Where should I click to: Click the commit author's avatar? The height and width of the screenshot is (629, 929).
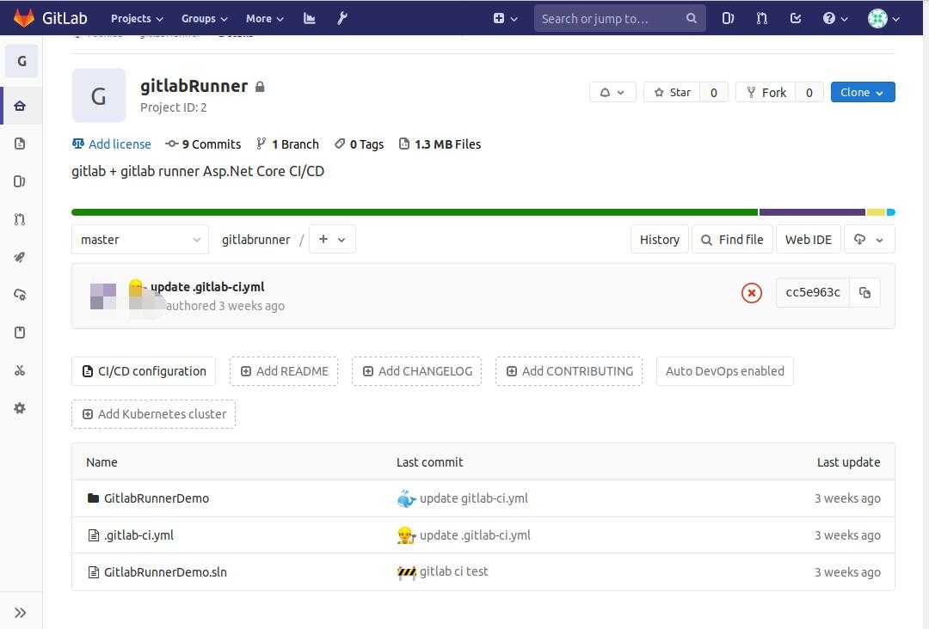pyautogui.click(x=103, y=296)
